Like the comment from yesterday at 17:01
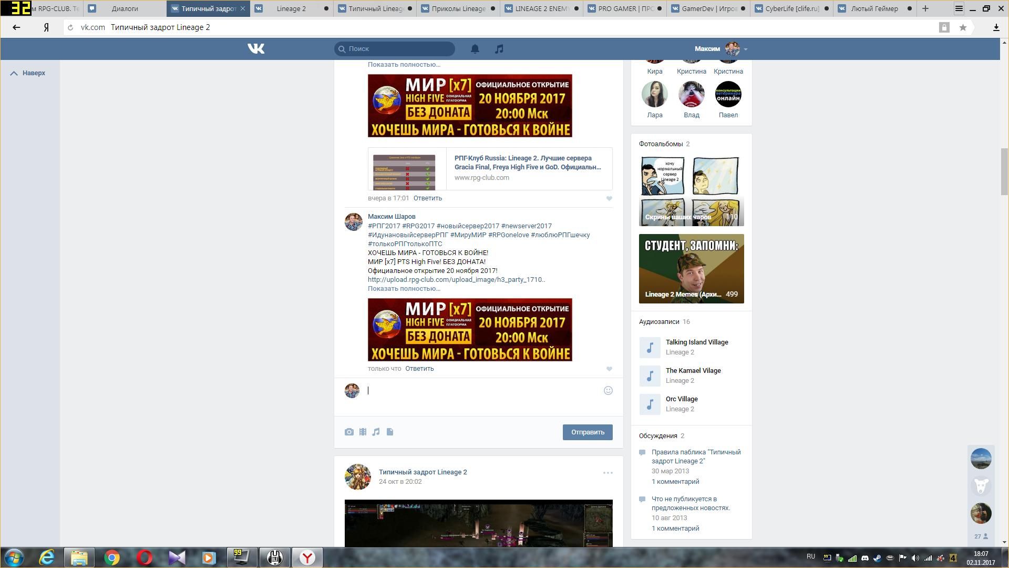Image resolution: width=1009 pixels, height=568 pixels. point(609,198)
